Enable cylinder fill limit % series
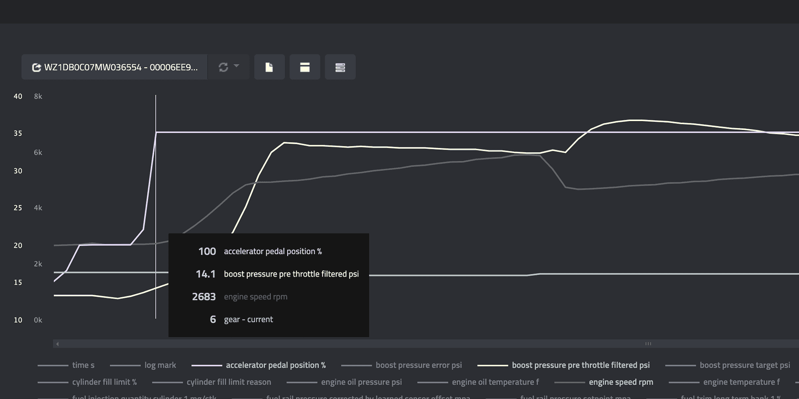Image resolution: width=799 pixels, height=399 pixels. (x=87, y=382)
